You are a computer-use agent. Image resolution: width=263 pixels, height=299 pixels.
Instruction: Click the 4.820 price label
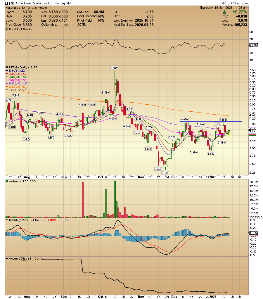(83, 105)
